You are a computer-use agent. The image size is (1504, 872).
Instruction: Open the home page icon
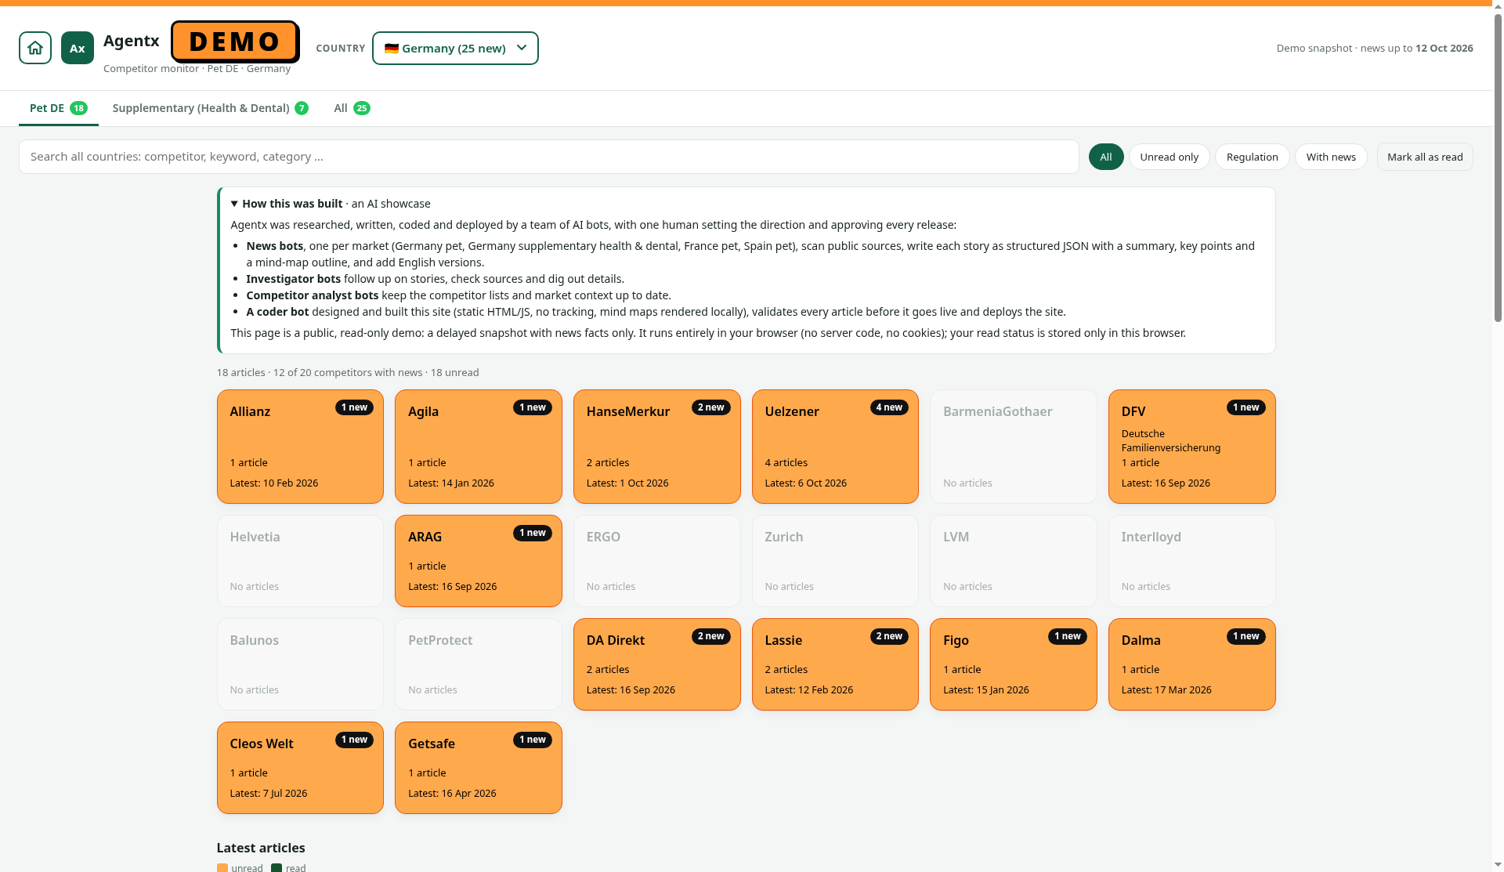click(x=35, y=48)
